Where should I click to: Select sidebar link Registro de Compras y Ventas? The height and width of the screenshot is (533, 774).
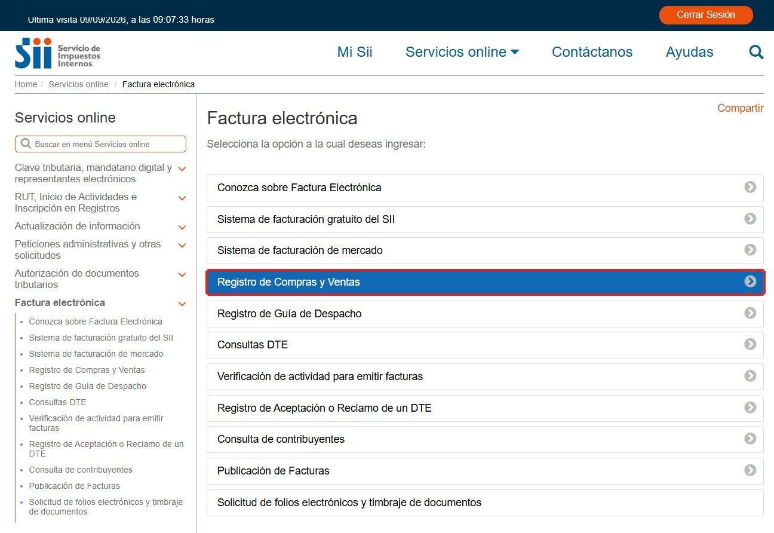pos(87,370)
